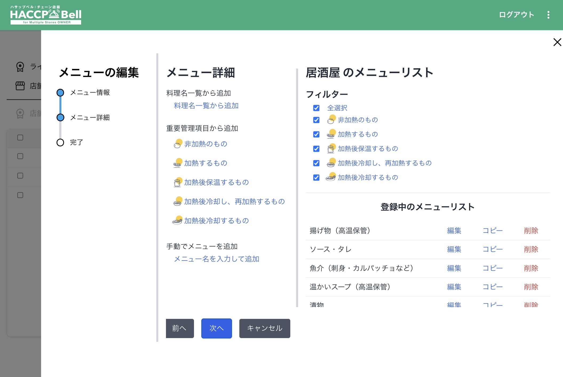The height and width of the screenshot is (377, 563).
Task: Open 料理名一覧から追加 link
Action: 206,106
